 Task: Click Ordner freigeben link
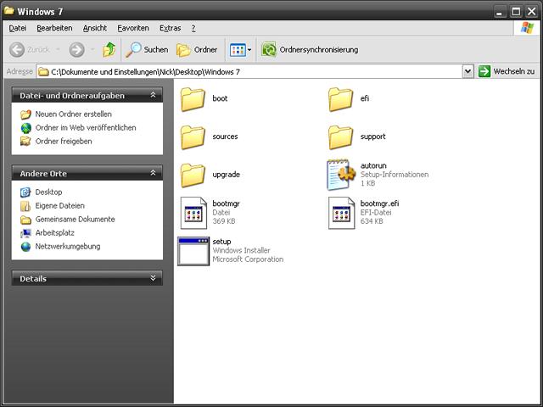64,142
